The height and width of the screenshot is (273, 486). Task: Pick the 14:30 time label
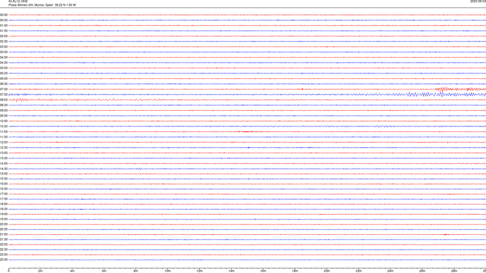pyautogui.click(x=4, y=169)
